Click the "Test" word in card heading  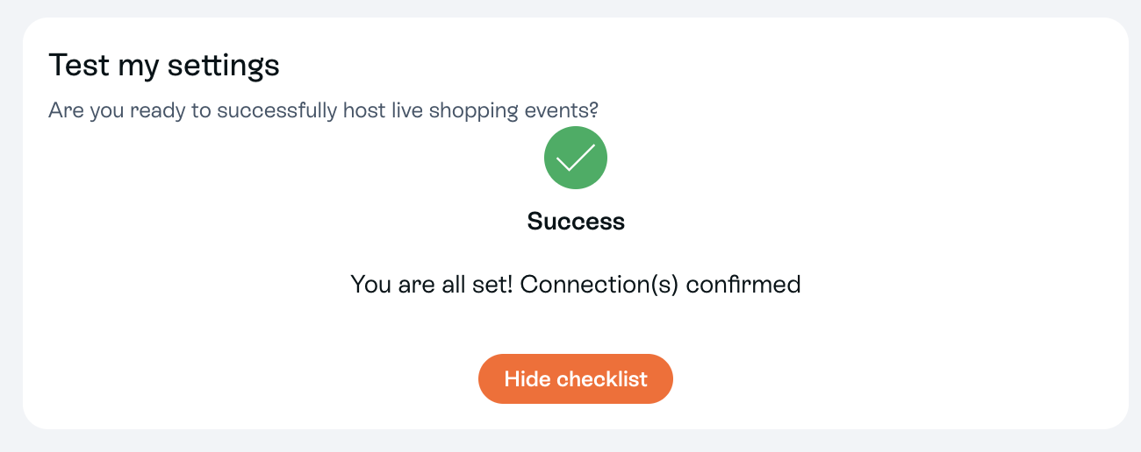(73, 66)
